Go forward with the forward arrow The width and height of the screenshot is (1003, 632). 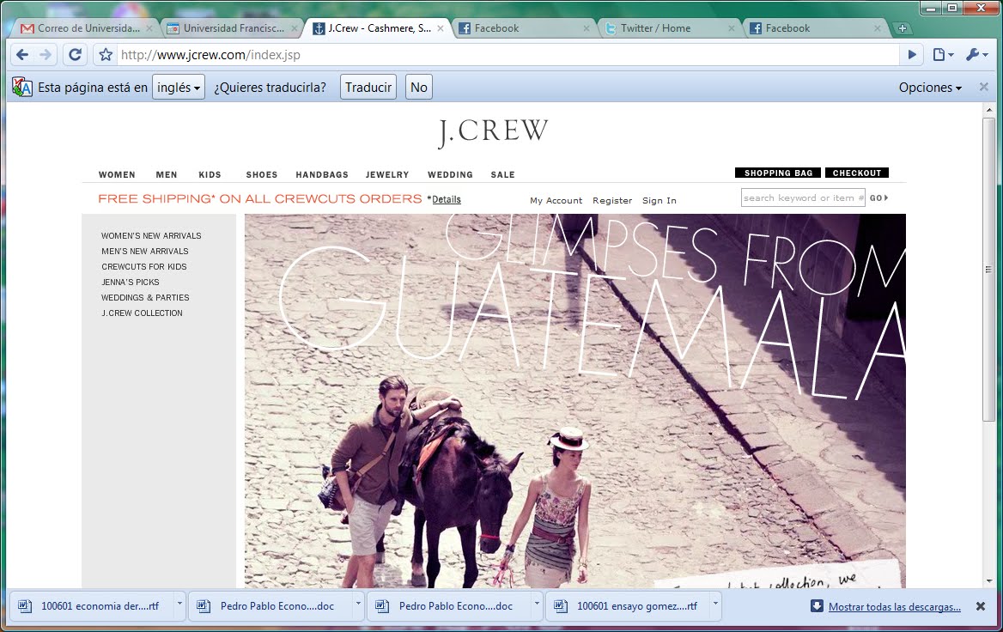46,55
